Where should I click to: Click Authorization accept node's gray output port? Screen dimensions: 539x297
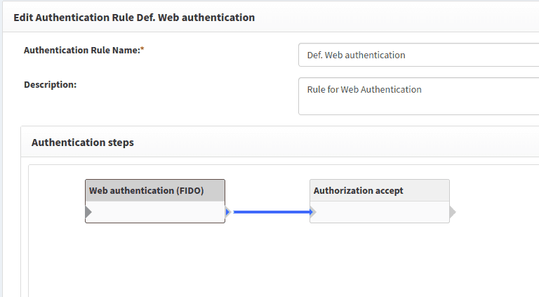click(x=452, y=212)
